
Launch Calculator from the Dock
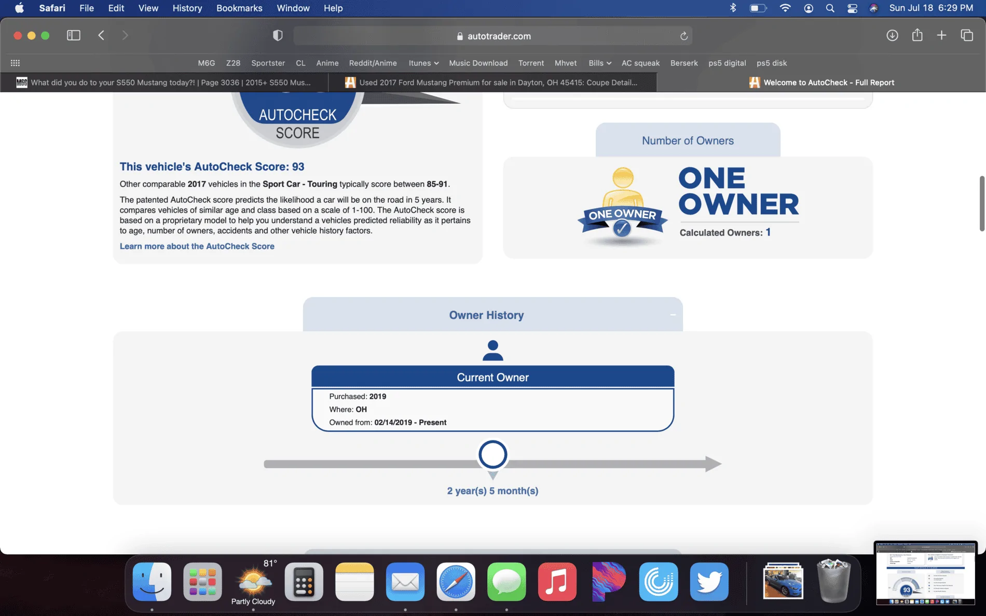click(304, 581)
